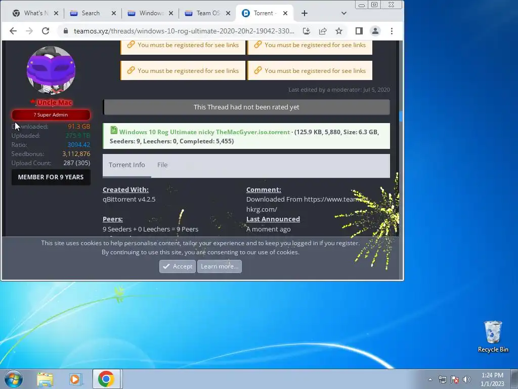
Task: Open the Action Center flag icon
Action: tap(455, 379)
